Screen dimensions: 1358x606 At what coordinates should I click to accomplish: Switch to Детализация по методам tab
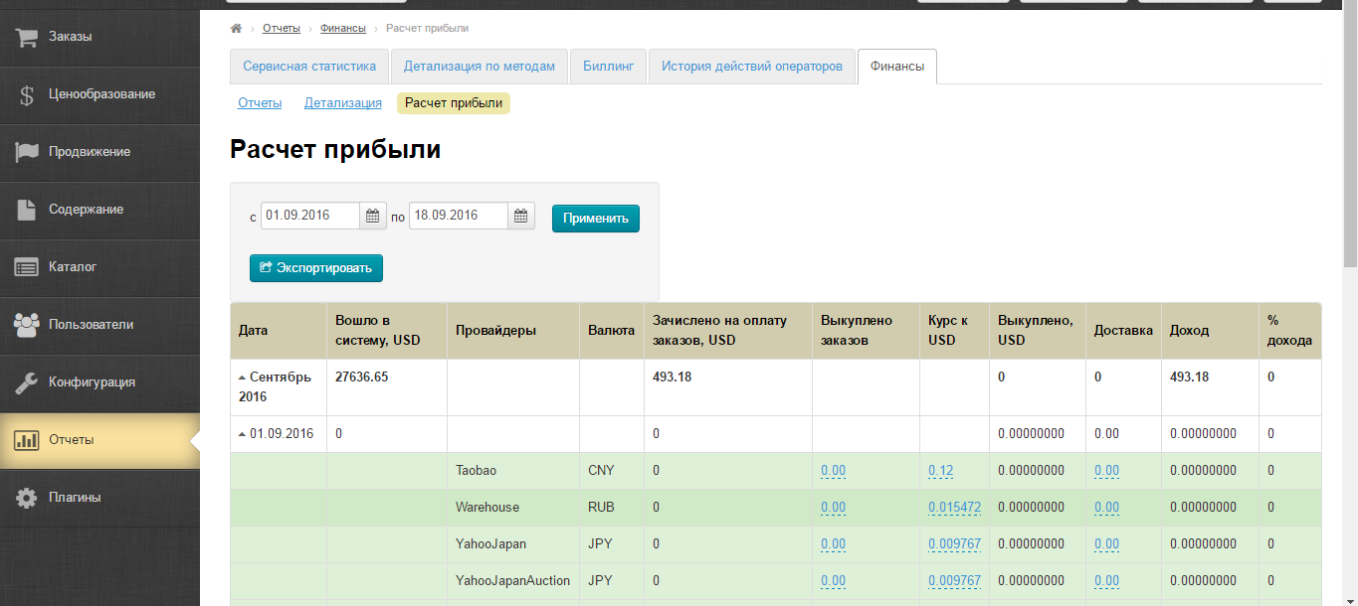coord(480,67)
